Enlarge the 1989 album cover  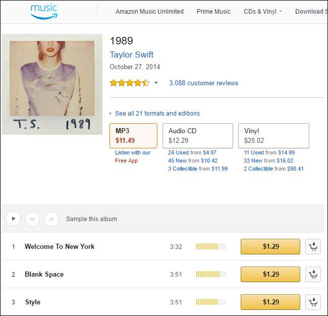point(52,84)
